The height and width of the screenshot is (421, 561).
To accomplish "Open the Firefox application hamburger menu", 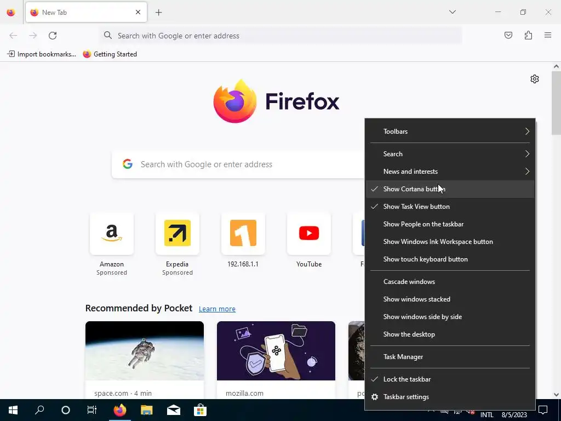I will [548, 35].
